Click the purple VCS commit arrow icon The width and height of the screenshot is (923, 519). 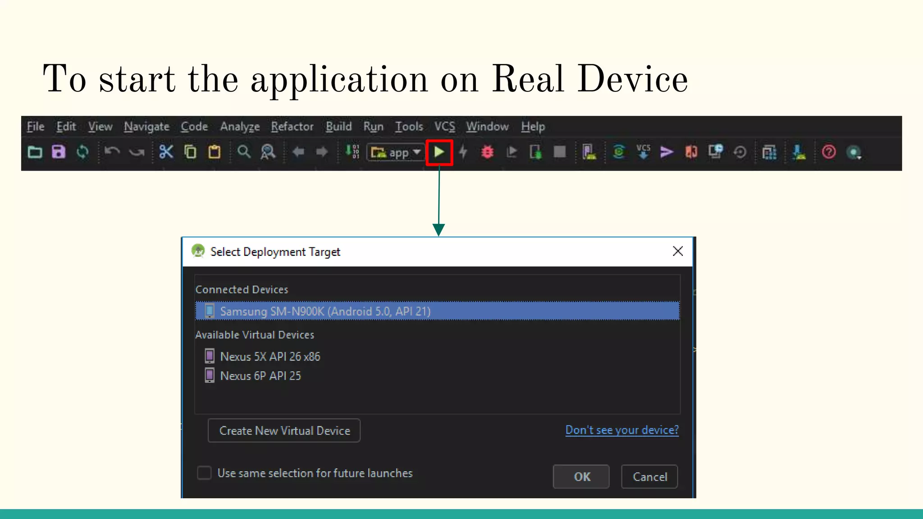click(667, 152)
